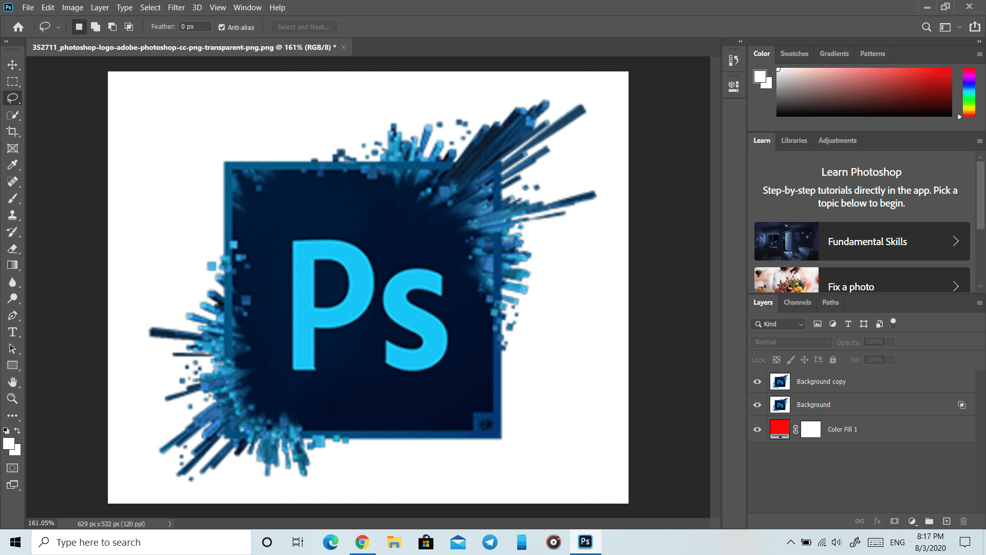
Task: Click the Select and Mask button
Action: click(304, 27)
